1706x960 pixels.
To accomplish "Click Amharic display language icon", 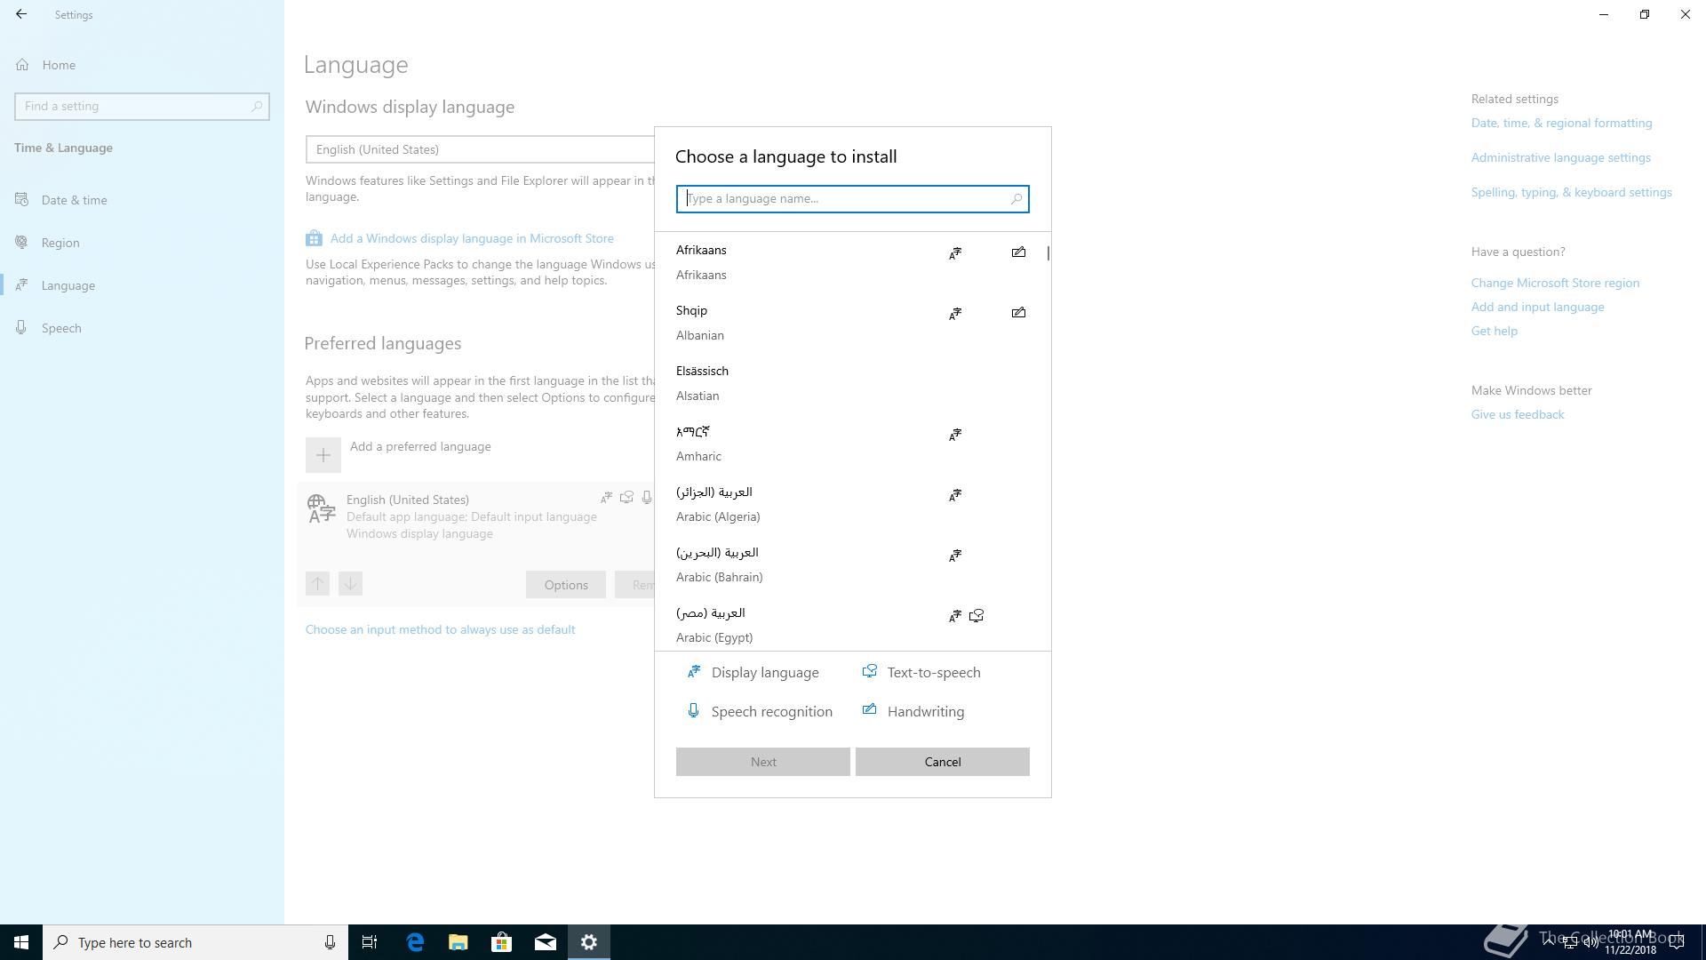I will (x=955, y=435).
